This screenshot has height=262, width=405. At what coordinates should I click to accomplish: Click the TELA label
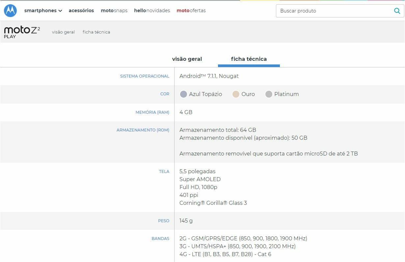[x=164, y=172]
